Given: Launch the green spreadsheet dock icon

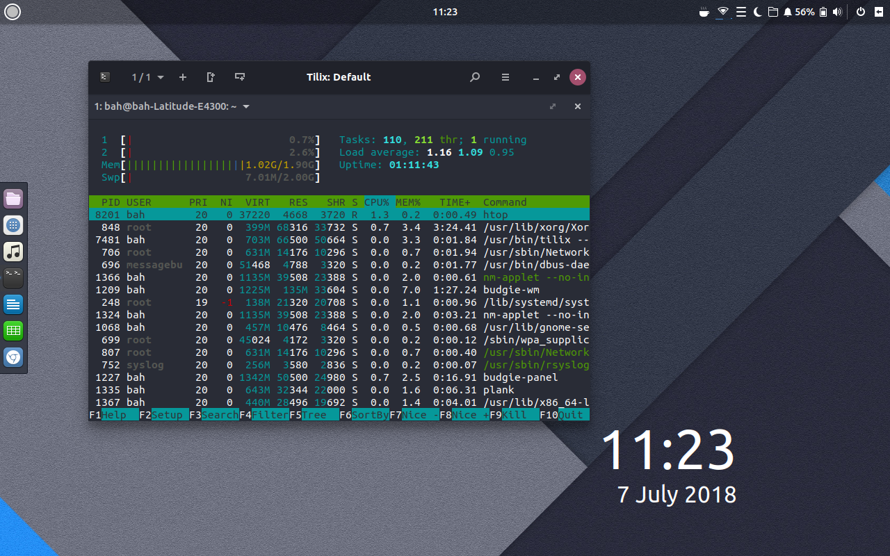Looking at the screenshot, I should [x=13, y=331].
